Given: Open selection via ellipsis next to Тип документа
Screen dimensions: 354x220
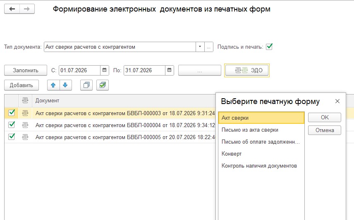Looking at the screenshot, I should (x=208, y=47).
